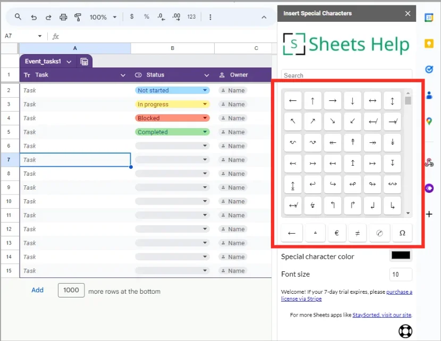
Task: Insert the north-east diagonal arrow
Action: (312, 121)
